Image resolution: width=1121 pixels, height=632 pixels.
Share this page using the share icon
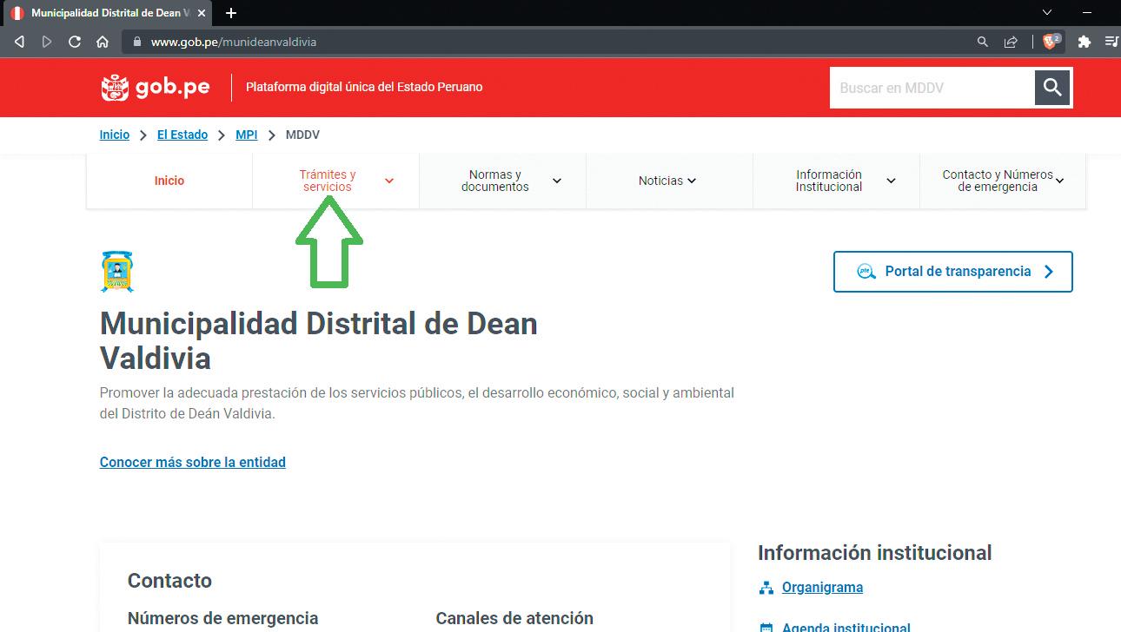(1011, 42)
